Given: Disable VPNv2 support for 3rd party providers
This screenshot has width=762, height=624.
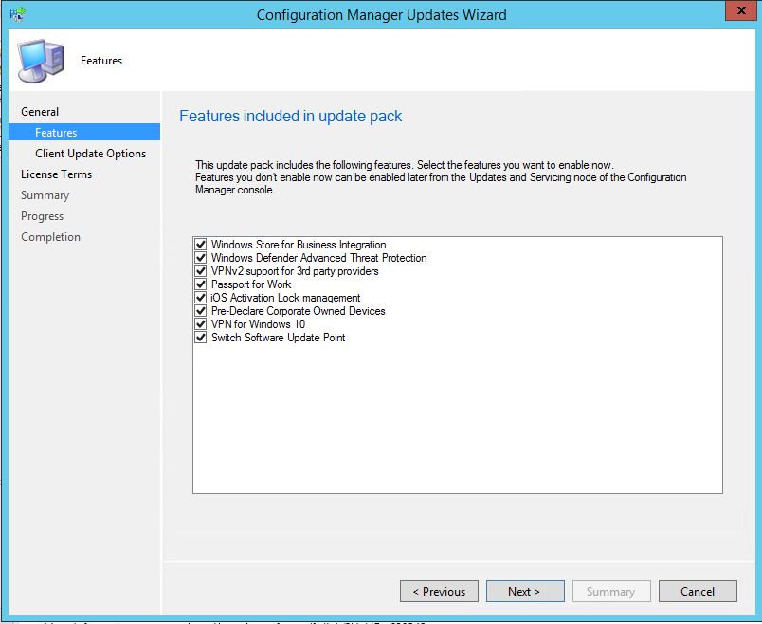Looking at the screenshot, I should [x=200, y=271].
